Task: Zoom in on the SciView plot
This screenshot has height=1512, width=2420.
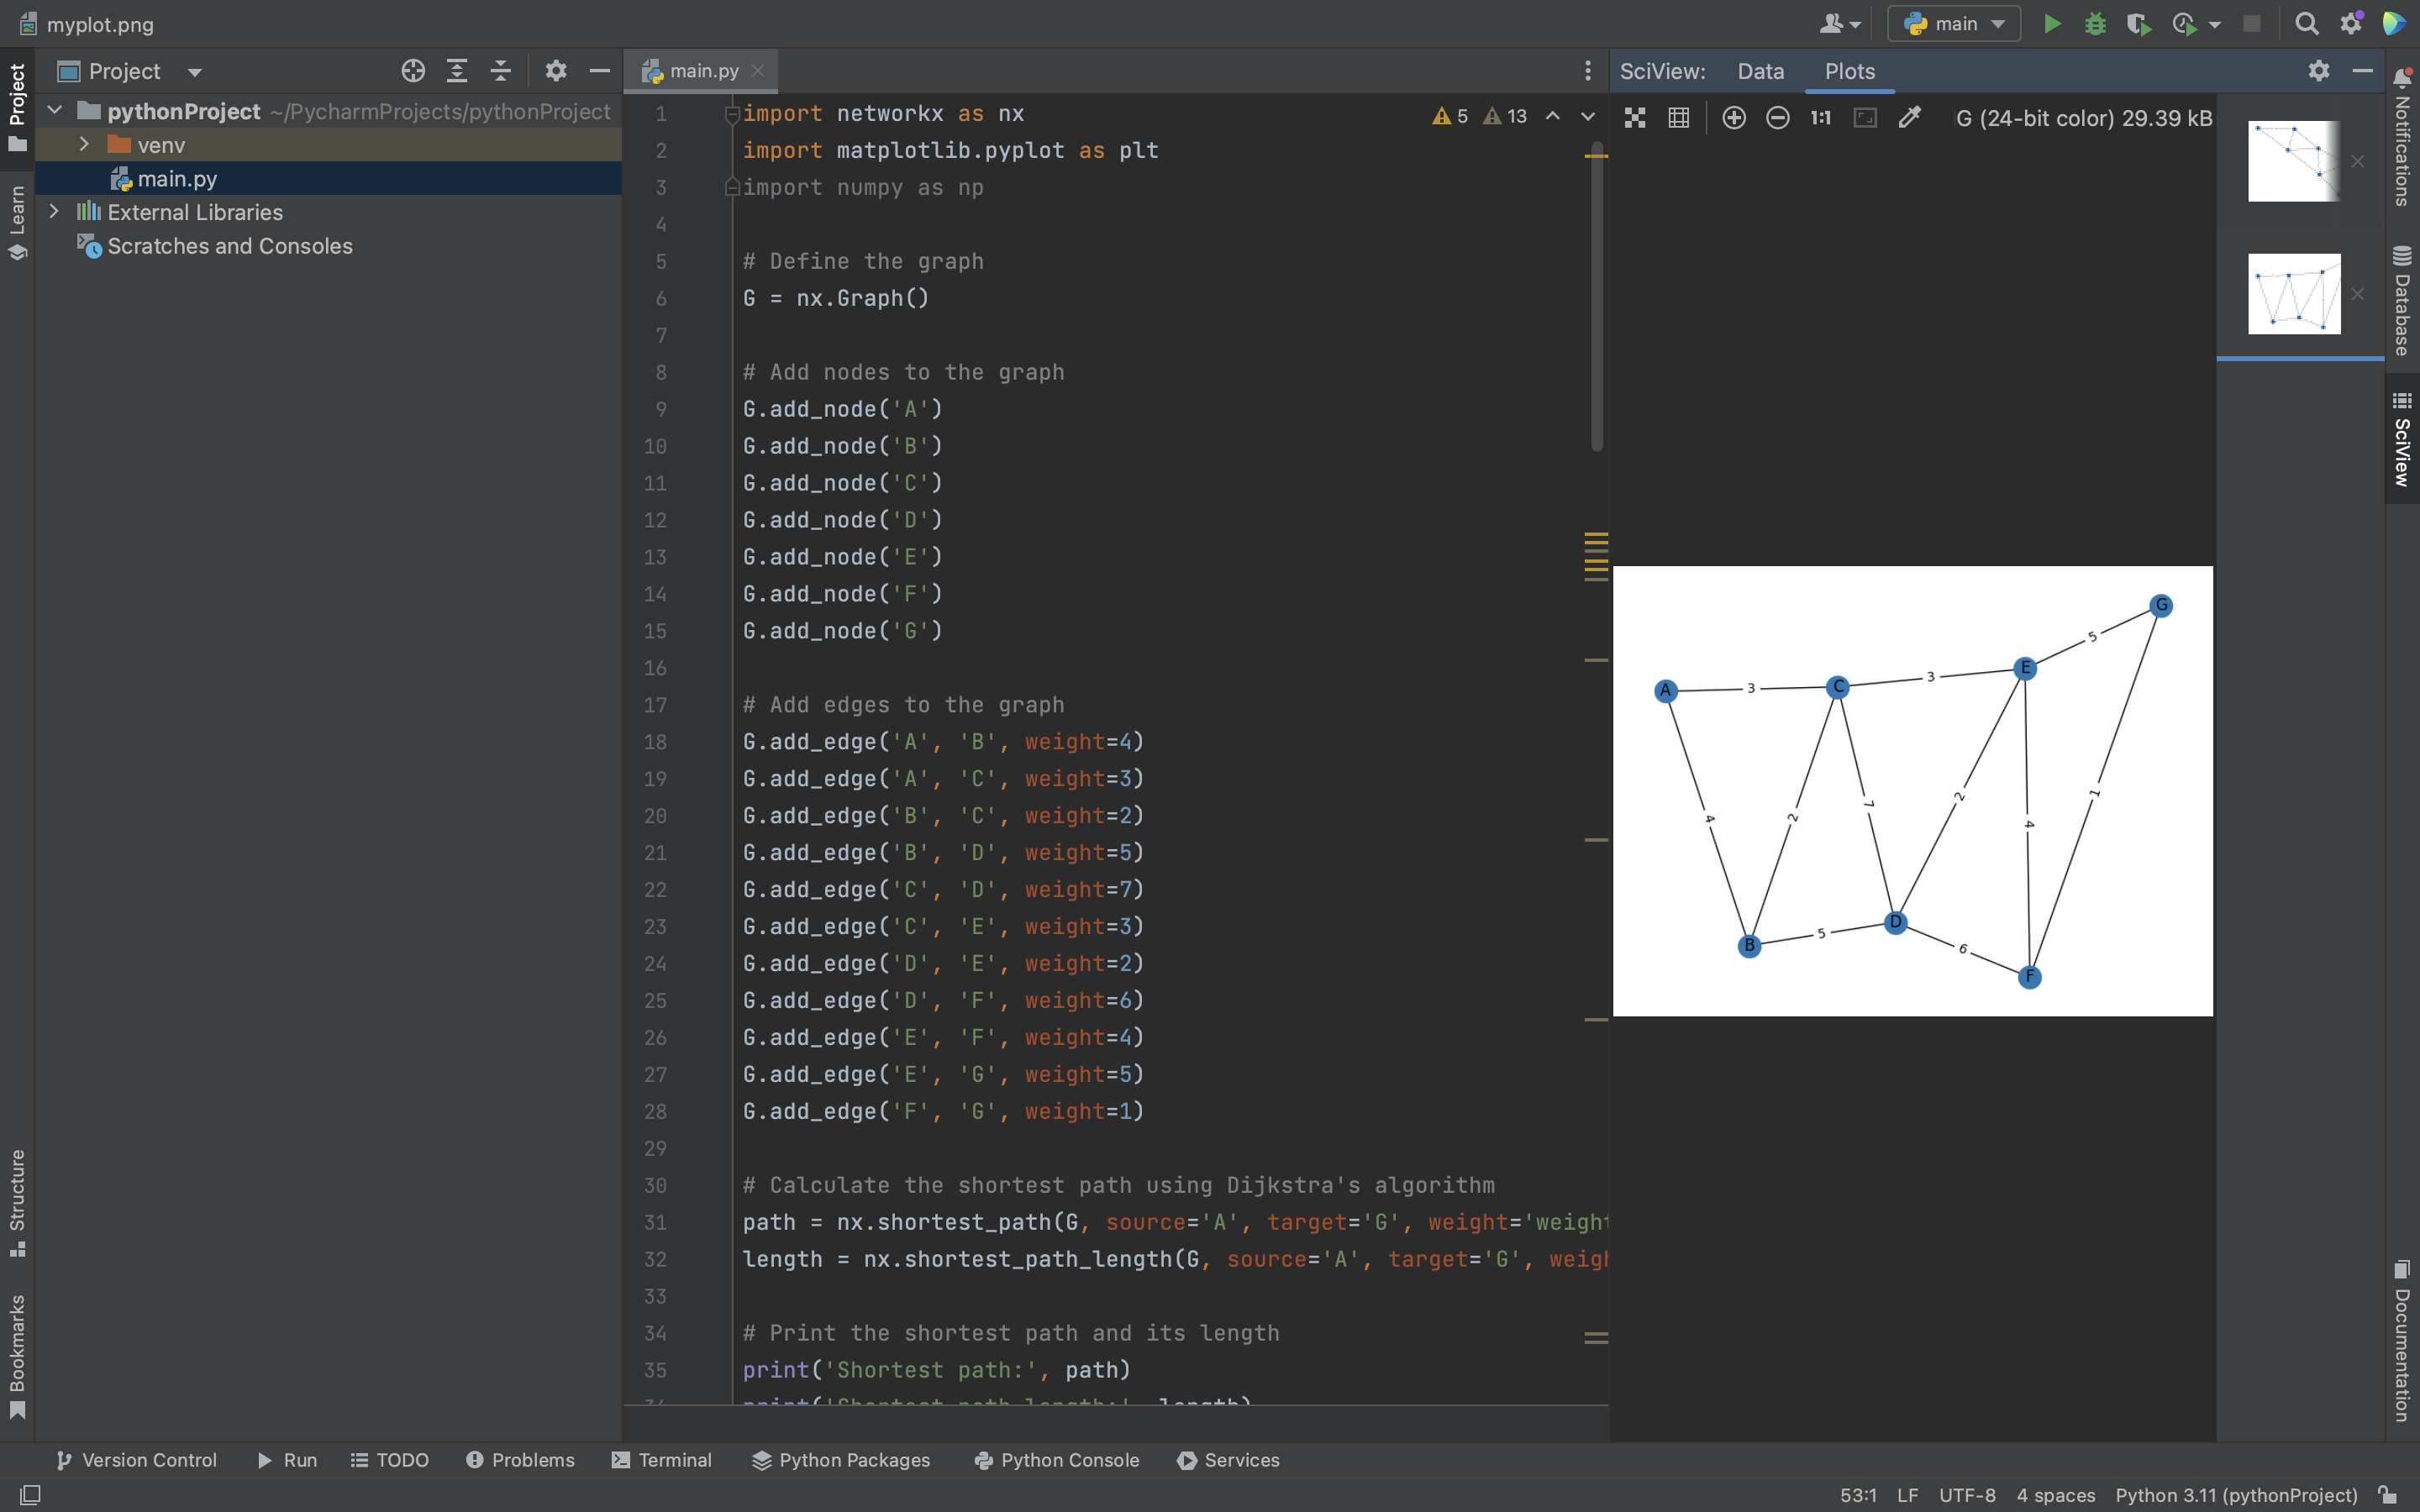Action: click(x=1734, y=118)
